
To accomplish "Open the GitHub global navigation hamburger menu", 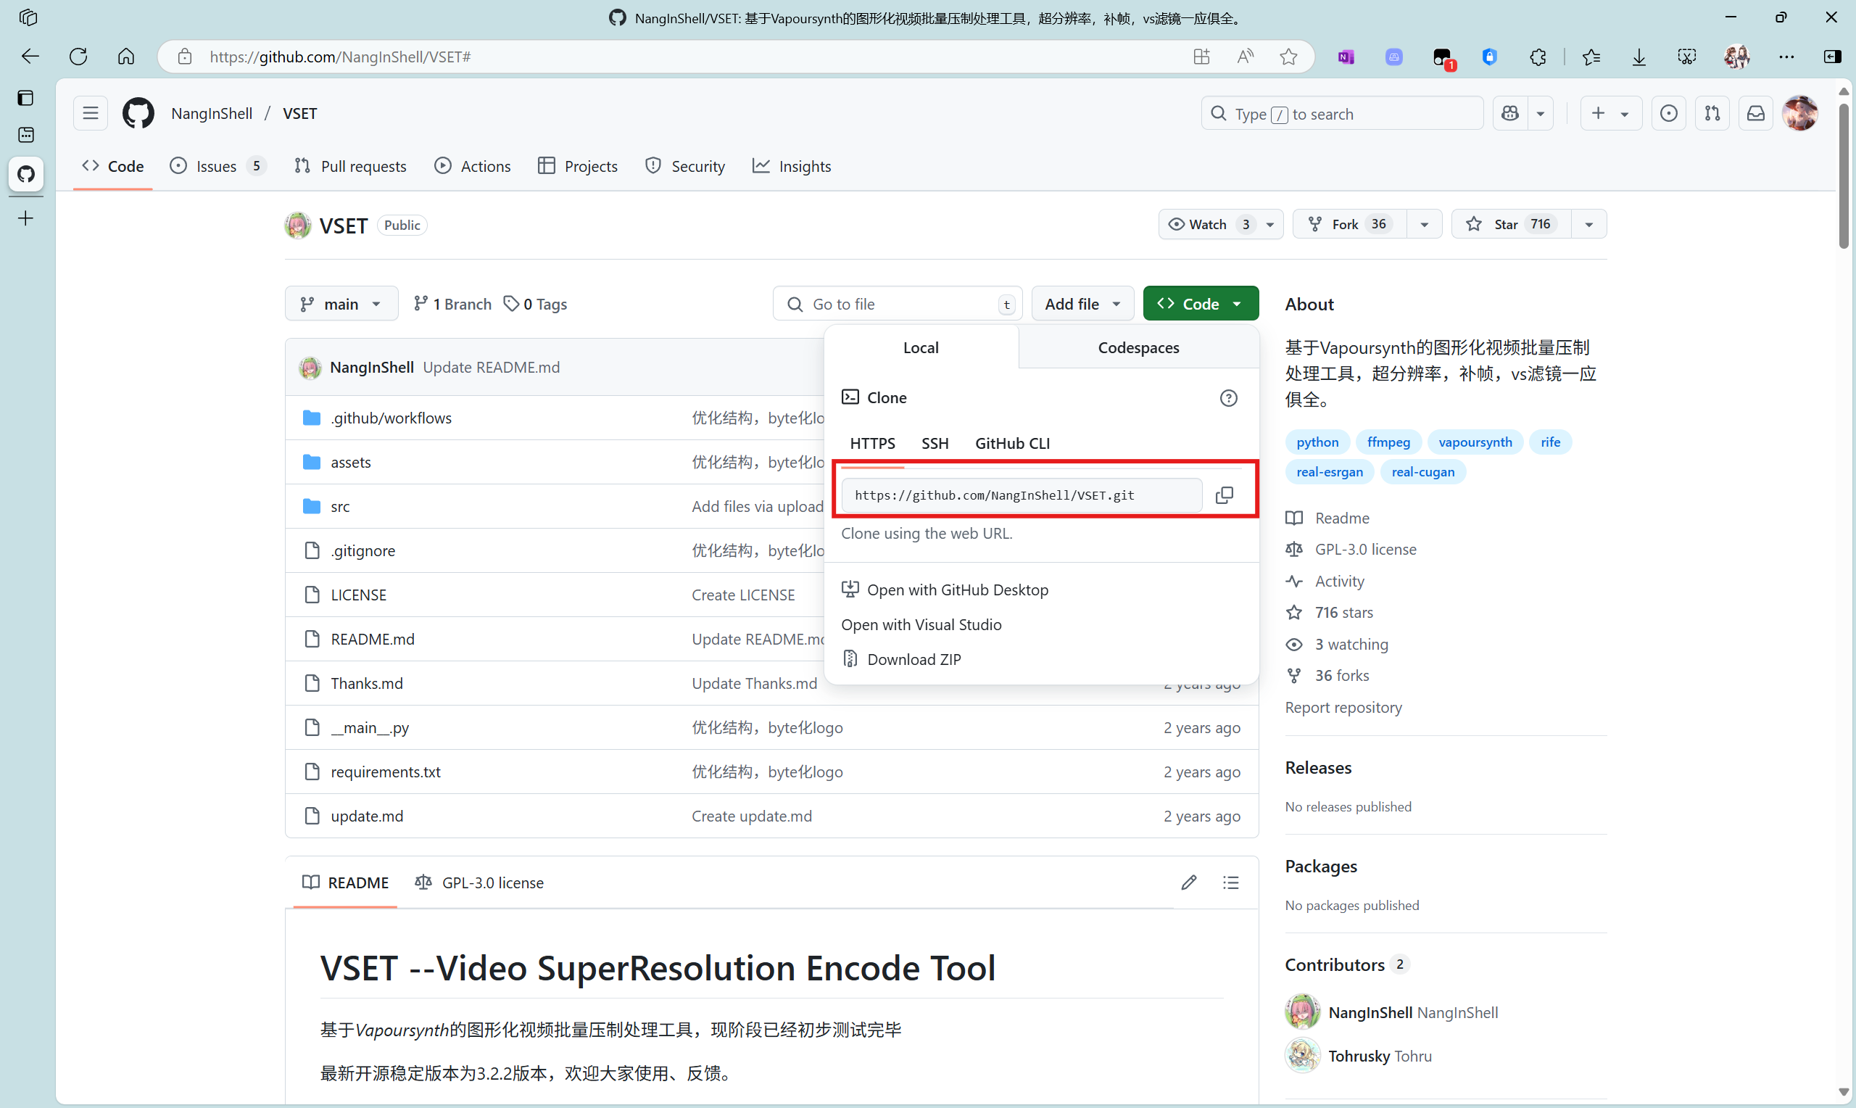I will point(91,114).
